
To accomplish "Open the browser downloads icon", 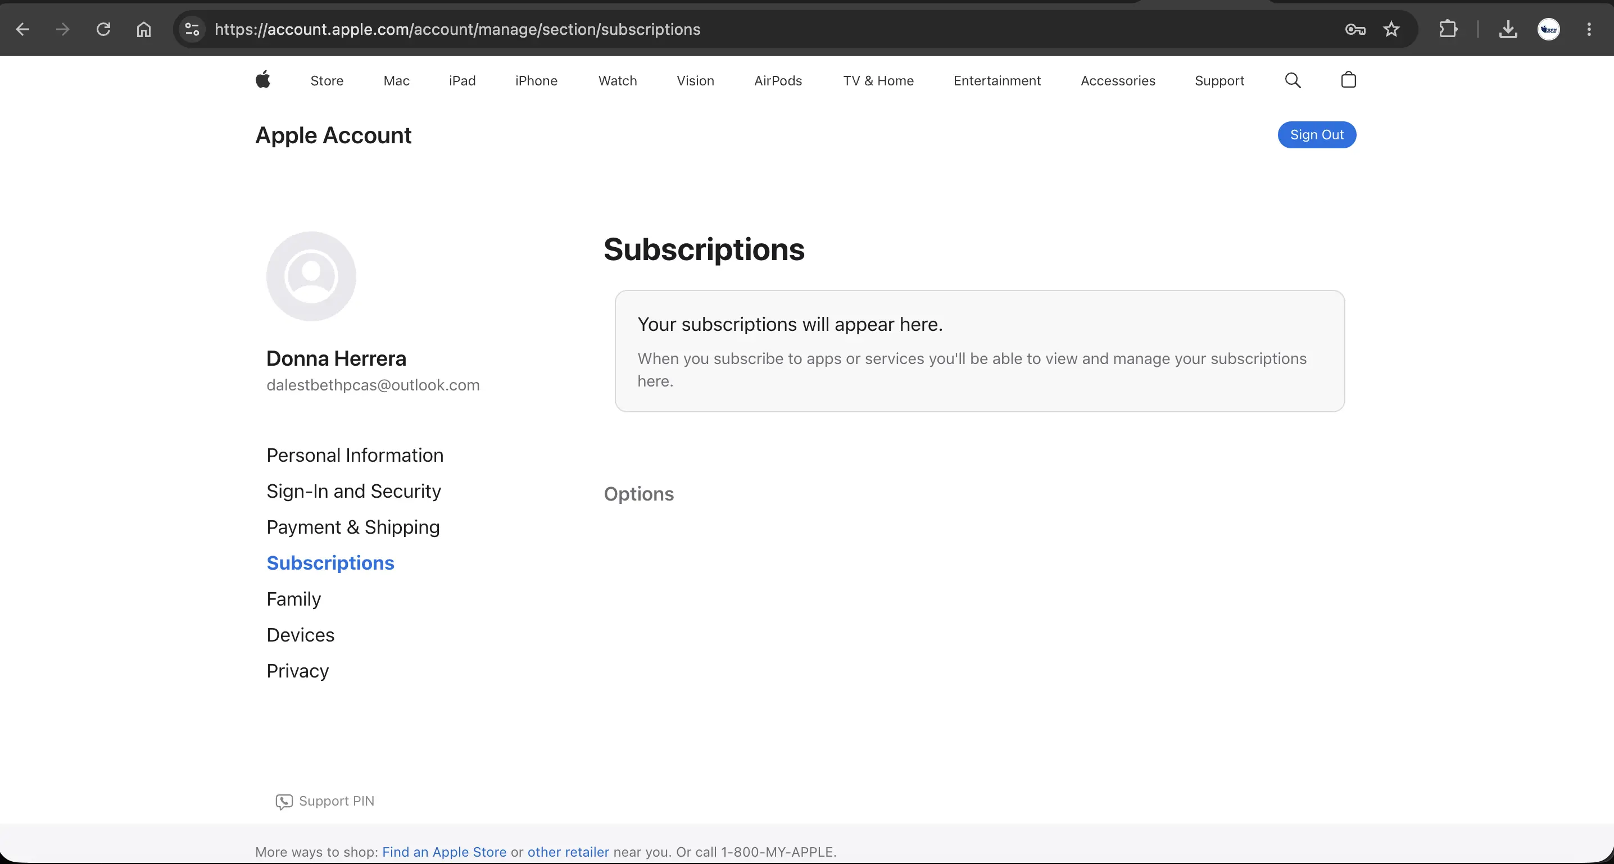I will [1508, 29].
